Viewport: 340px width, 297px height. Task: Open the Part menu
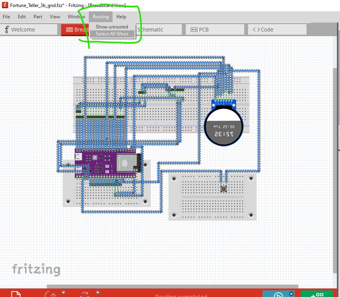pyautogui.click(x=38, y=17)
